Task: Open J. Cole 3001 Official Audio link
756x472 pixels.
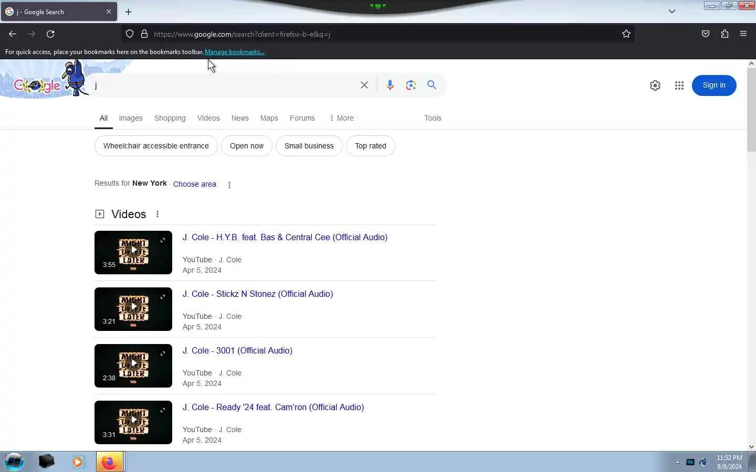Action: (237, 350)
